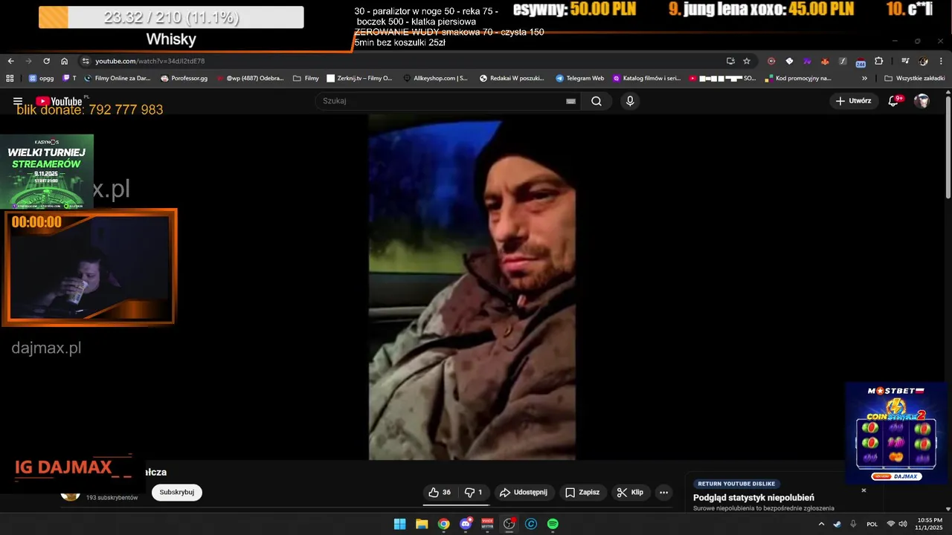Open the POL language switcher
The height and width of the screenshot is (535, 952).
pos(872,524)
